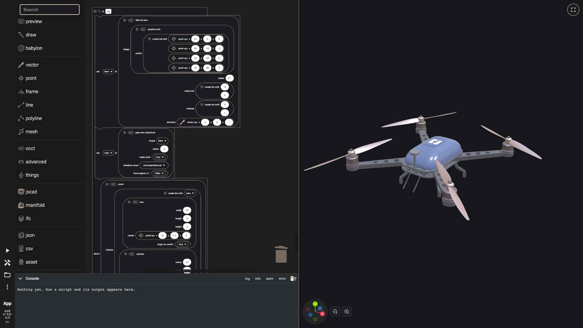Click the fillet radius value 0.1

(230, 78)
